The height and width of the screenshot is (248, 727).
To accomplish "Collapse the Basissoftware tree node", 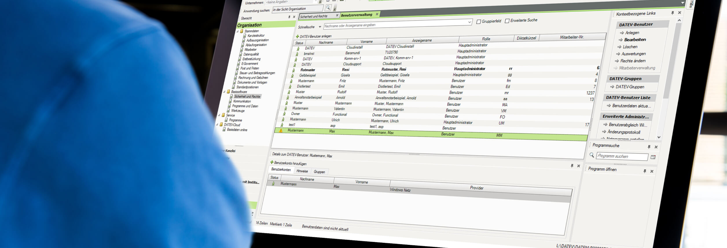I will click(224, 92).
